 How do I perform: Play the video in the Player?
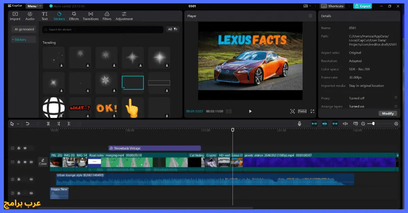(250, 111)
